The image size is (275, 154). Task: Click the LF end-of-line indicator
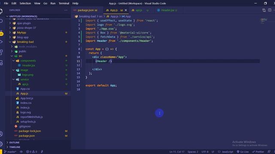coord(213,152)
